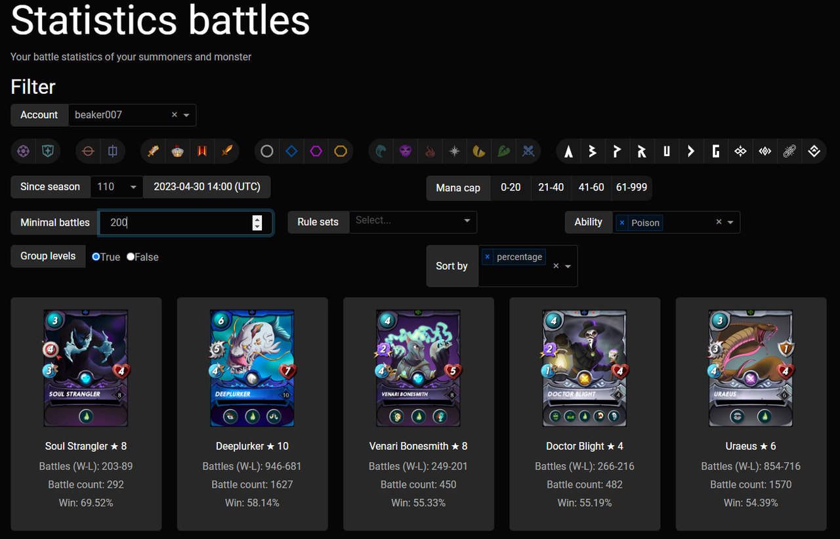Select the red banner match type filter
The width and height of the screenshot is (840, 539).
(202, 152)
